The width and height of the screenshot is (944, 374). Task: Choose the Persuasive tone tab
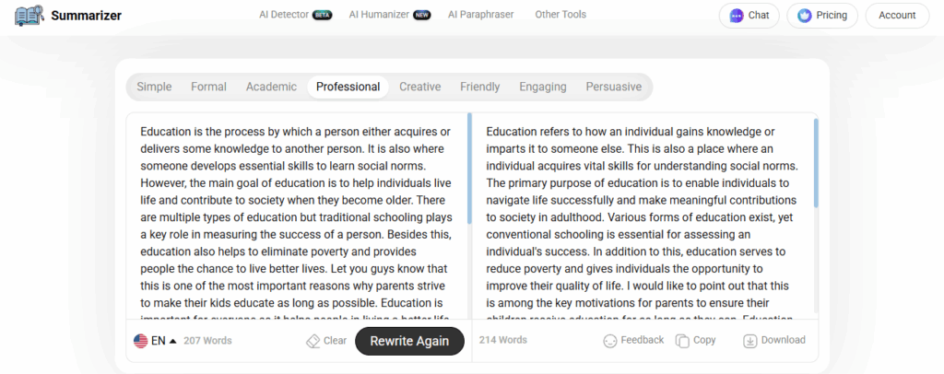[x=613, y=87]
